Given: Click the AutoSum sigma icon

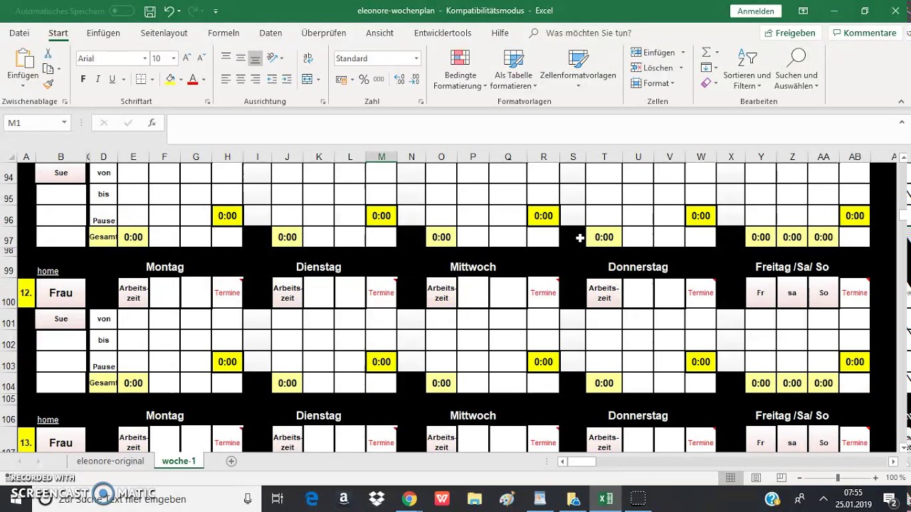Looking at the screenshot, I should point(706,53).
